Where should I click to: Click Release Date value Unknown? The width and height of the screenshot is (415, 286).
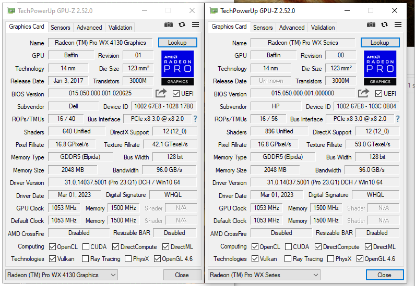pos(271,81)
